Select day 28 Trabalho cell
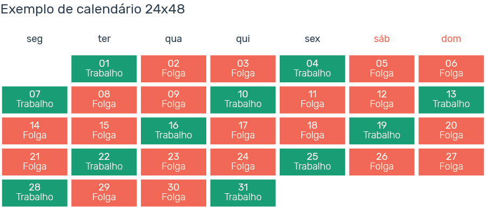This screenshot has width=486, height=211. 35,193
